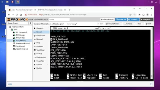The width and height of the screenshot is (160, 90).
Task: Go back in browser history
Action: click(x=9, y=15)
